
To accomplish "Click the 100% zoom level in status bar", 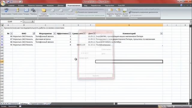I will tap(169, 106).
